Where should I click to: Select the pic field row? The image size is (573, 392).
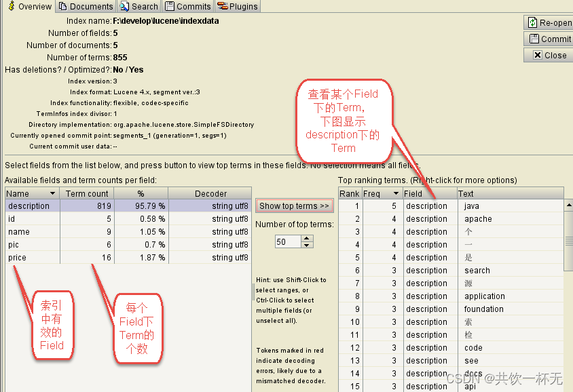(128, 245)
